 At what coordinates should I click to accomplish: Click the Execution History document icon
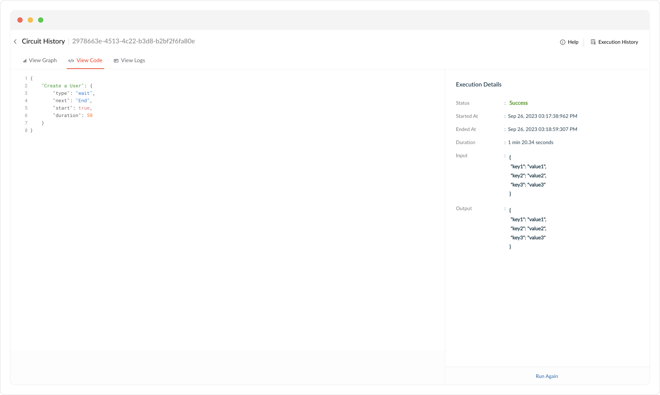[x=593, y=42]
